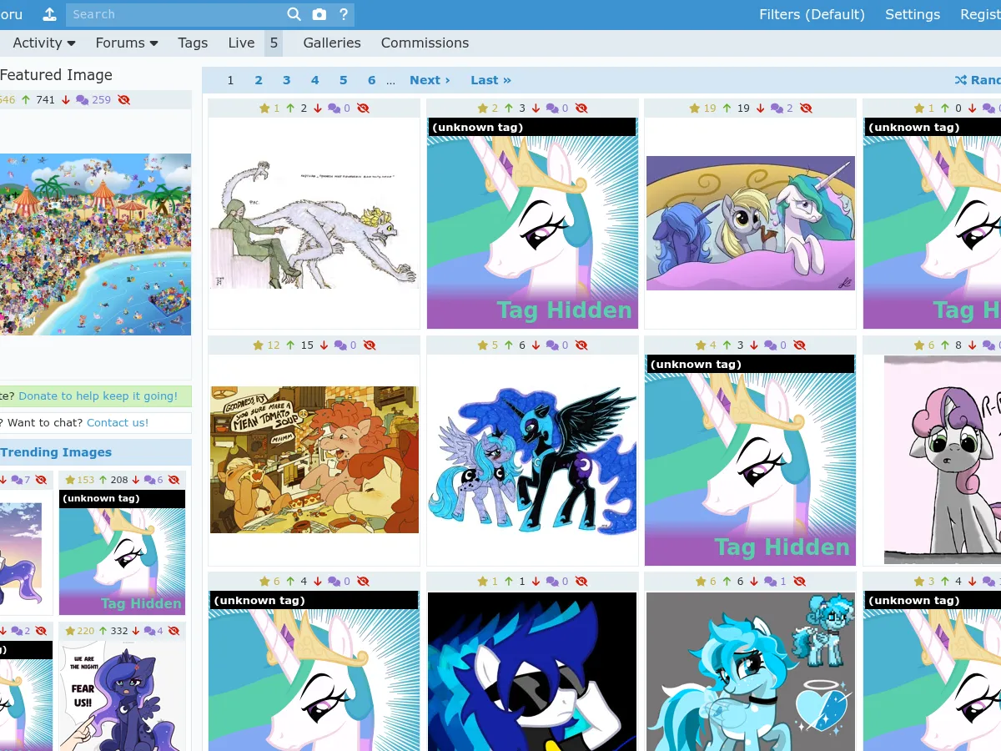Viewport: 1001px width, 751px height.
Task: Open Settings from the header
Action: pyautogui.click(x=913, y=14)
